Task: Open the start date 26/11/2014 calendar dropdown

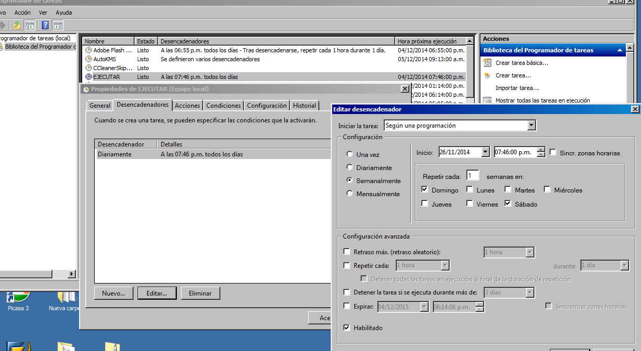Action: click(x=485, y=151)
